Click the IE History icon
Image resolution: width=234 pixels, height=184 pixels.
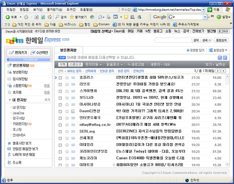click(x=92, y=17)
